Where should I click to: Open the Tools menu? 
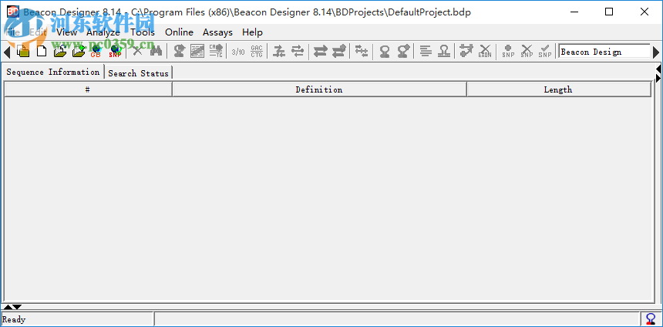143,32
